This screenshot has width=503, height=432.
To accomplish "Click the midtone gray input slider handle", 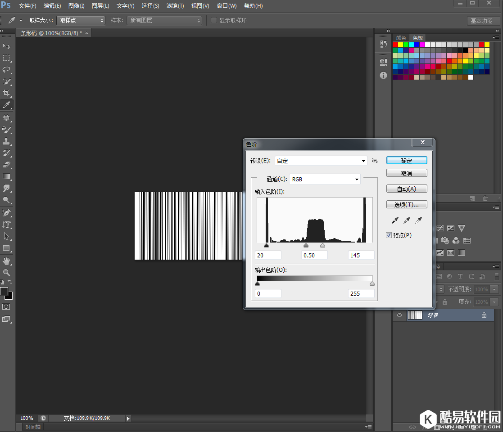I will click(x=306, y=246).
